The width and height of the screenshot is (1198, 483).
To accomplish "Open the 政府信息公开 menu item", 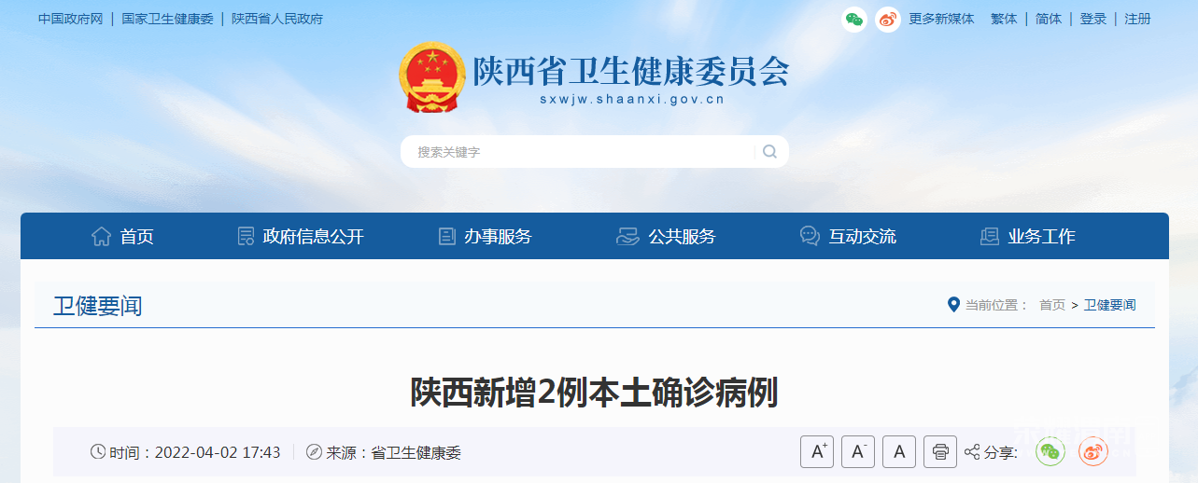I will click(300, 237).
